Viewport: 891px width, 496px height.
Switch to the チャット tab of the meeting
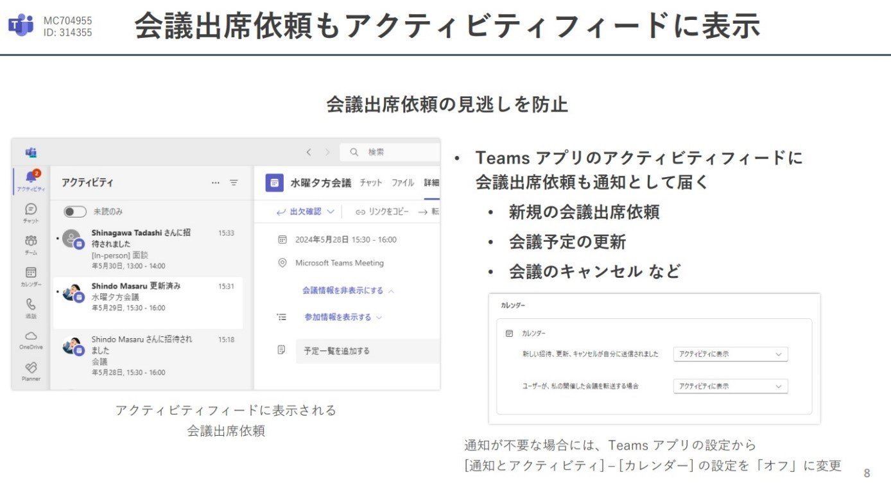371,183
